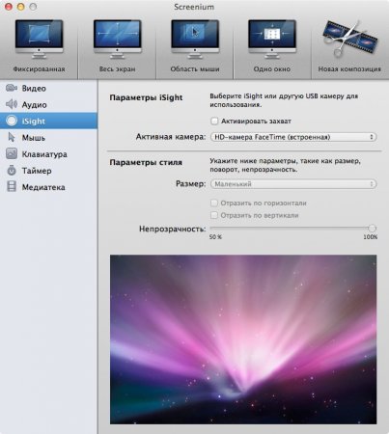Click the yellow minimize window button
389x434 pixels.
coord(21,7)
